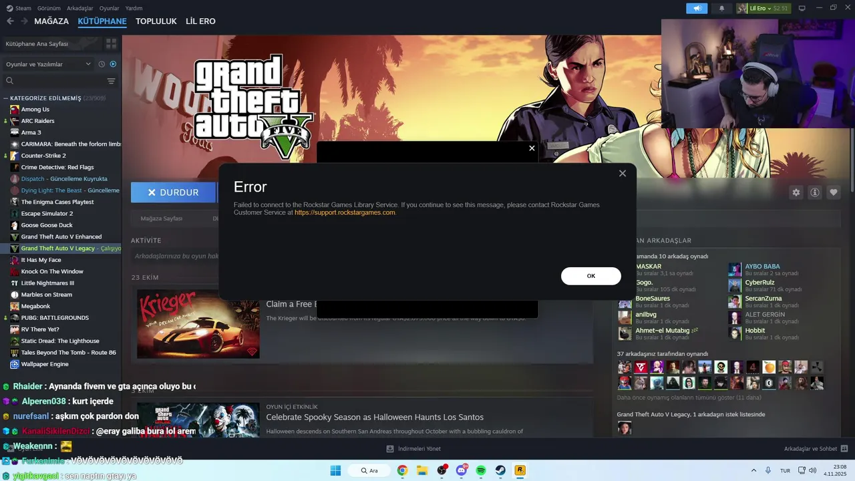Viewport: 855px width, 481px height.
Task: Close the Rockstar Error dialog with X
Action: [623, 174]
